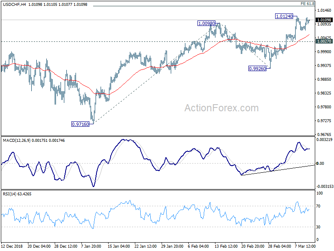This screenshot has width=334, height=251.
Task: Click the 22 Jan 12:00 date label
Action: tap(146, 246)
